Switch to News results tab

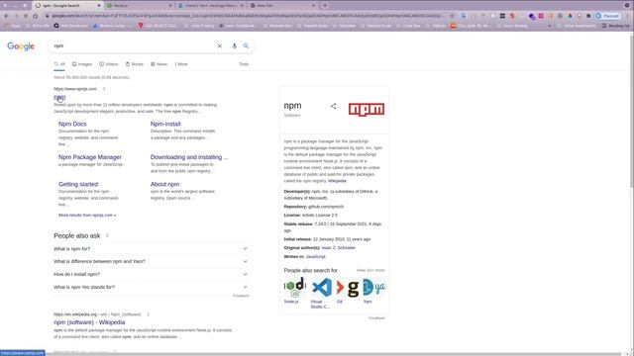[x=158, y=64]
